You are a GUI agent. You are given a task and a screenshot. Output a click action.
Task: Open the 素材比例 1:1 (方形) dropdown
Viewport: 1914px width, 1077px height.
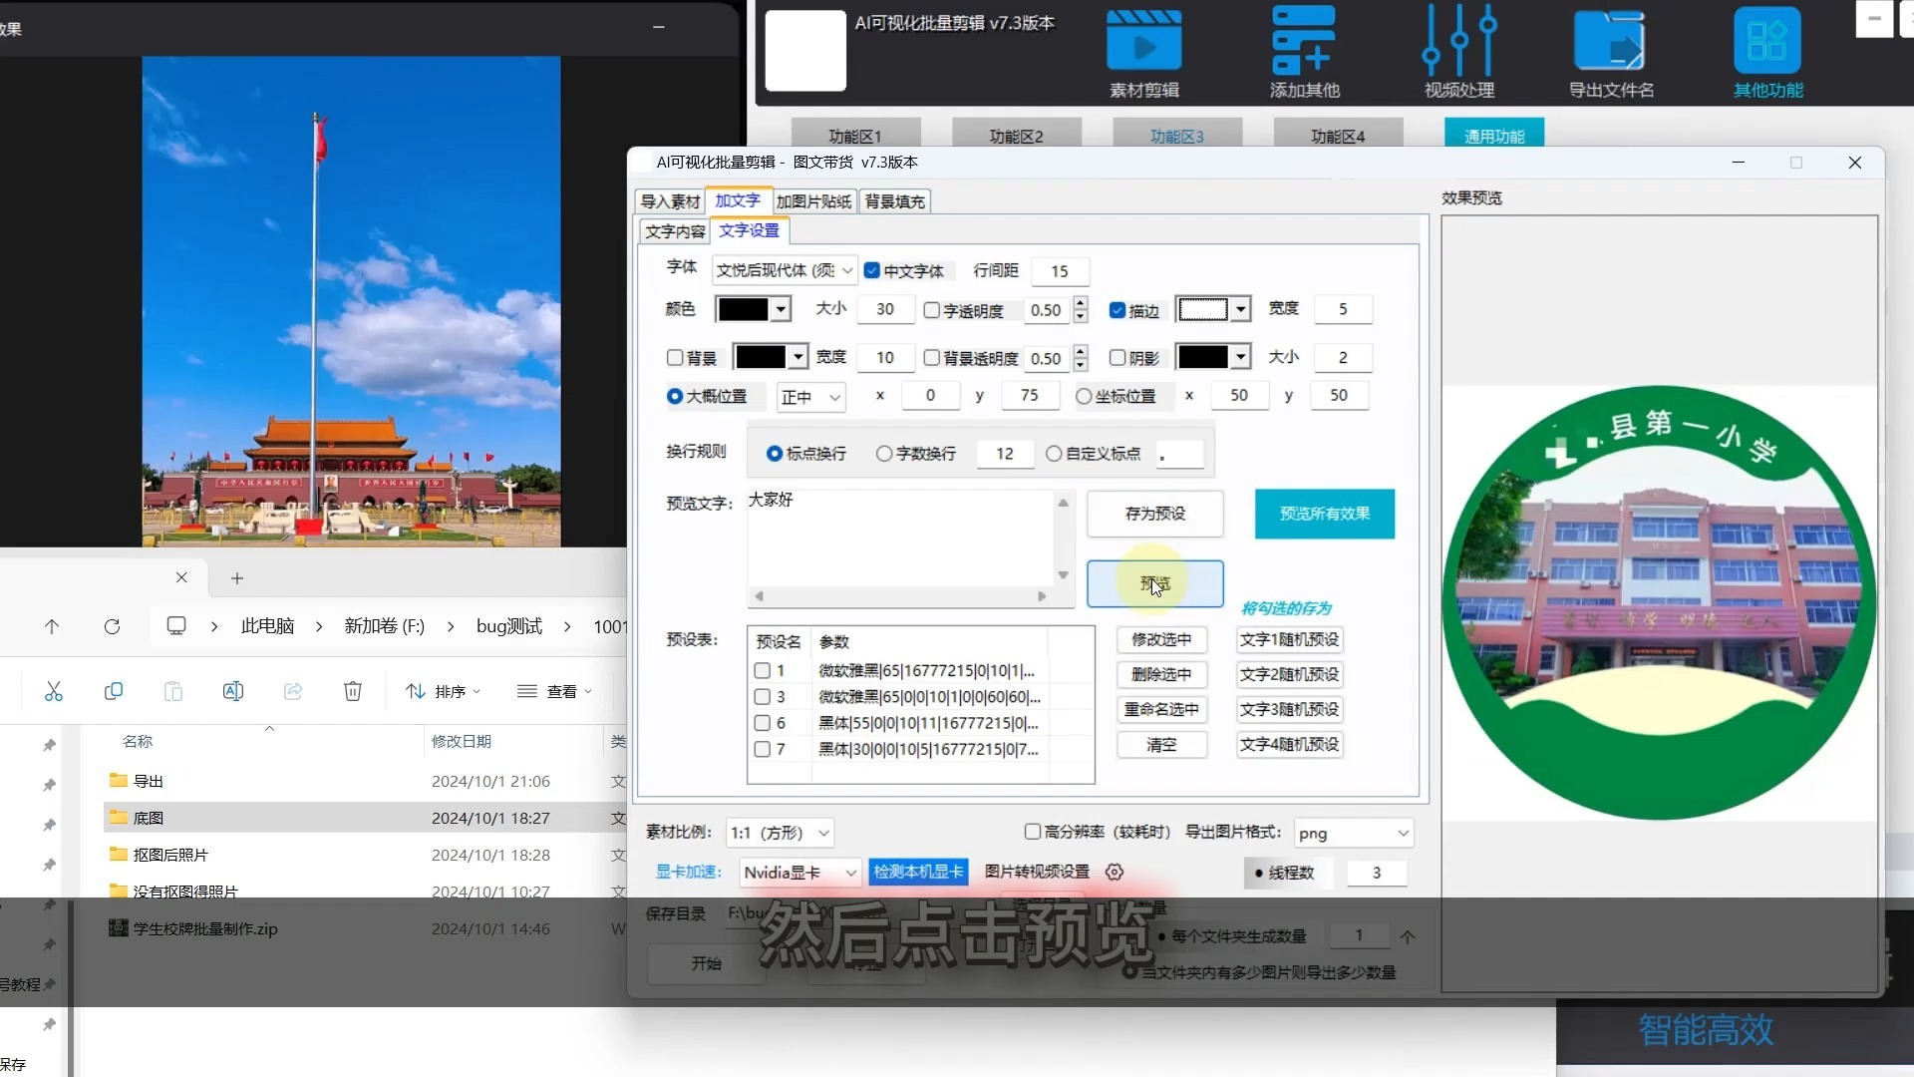[780, 833]
